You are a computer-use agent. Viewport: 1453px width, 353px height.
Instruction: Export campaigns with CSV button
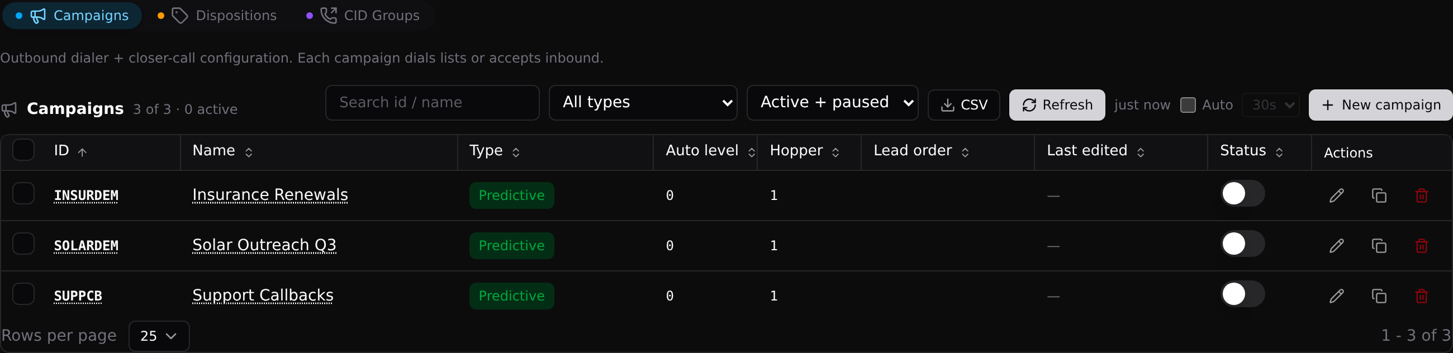pyautogui.click(x=964, y=105)
